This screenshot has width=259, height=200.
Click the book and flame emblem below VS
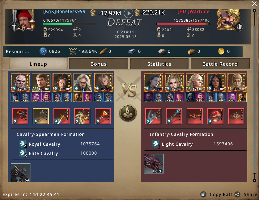click(x=128, y=113)
